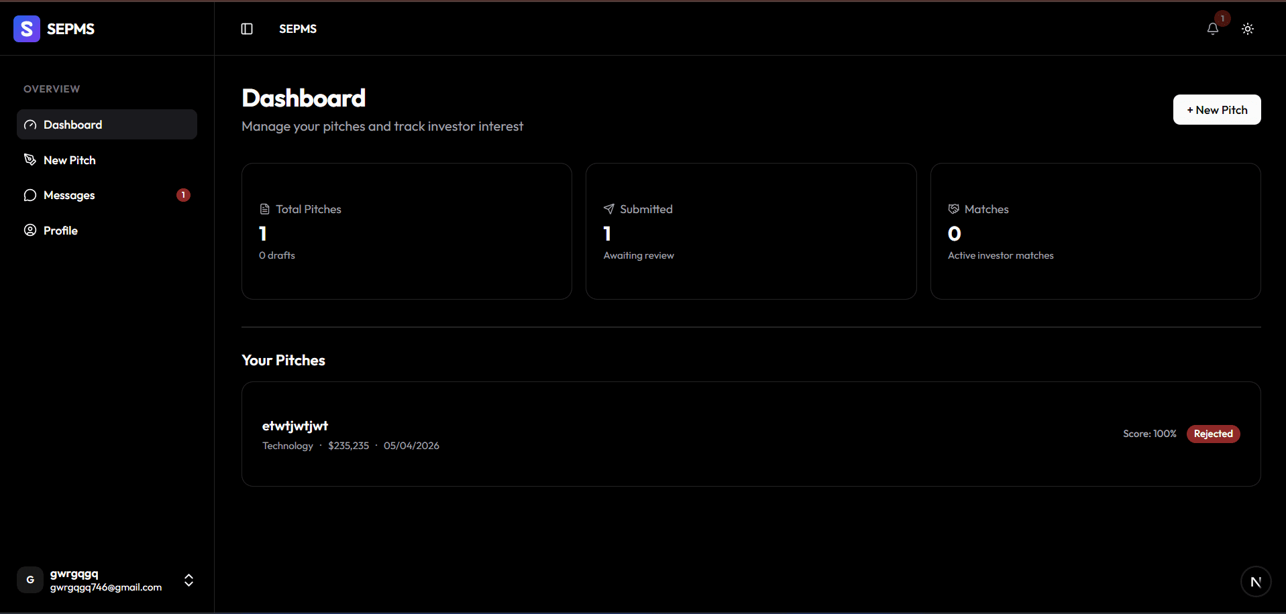The image size is (1286, 614).
Task: Open the Total Pitches card
Action: pos(407,231)
